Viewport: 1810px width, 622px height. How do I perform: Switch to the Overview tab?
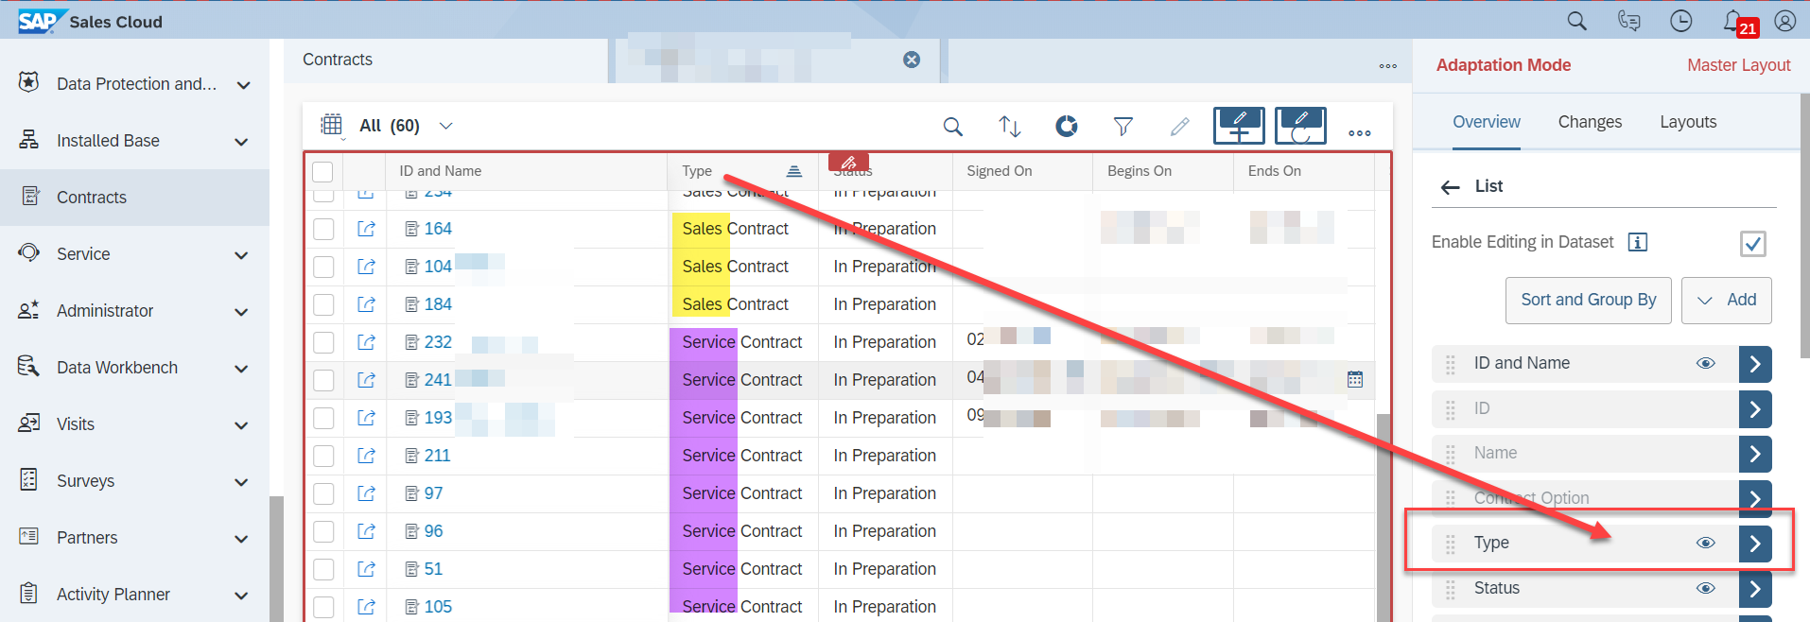[x=1487, y=122]
